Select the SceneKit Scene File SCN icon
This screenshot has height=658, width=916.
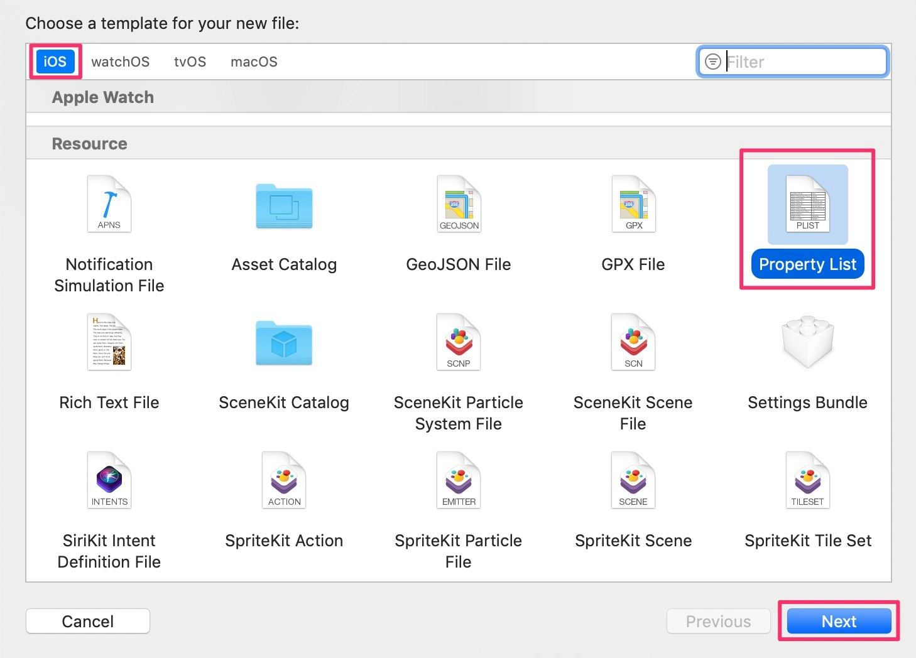click(x=633, y=342)
